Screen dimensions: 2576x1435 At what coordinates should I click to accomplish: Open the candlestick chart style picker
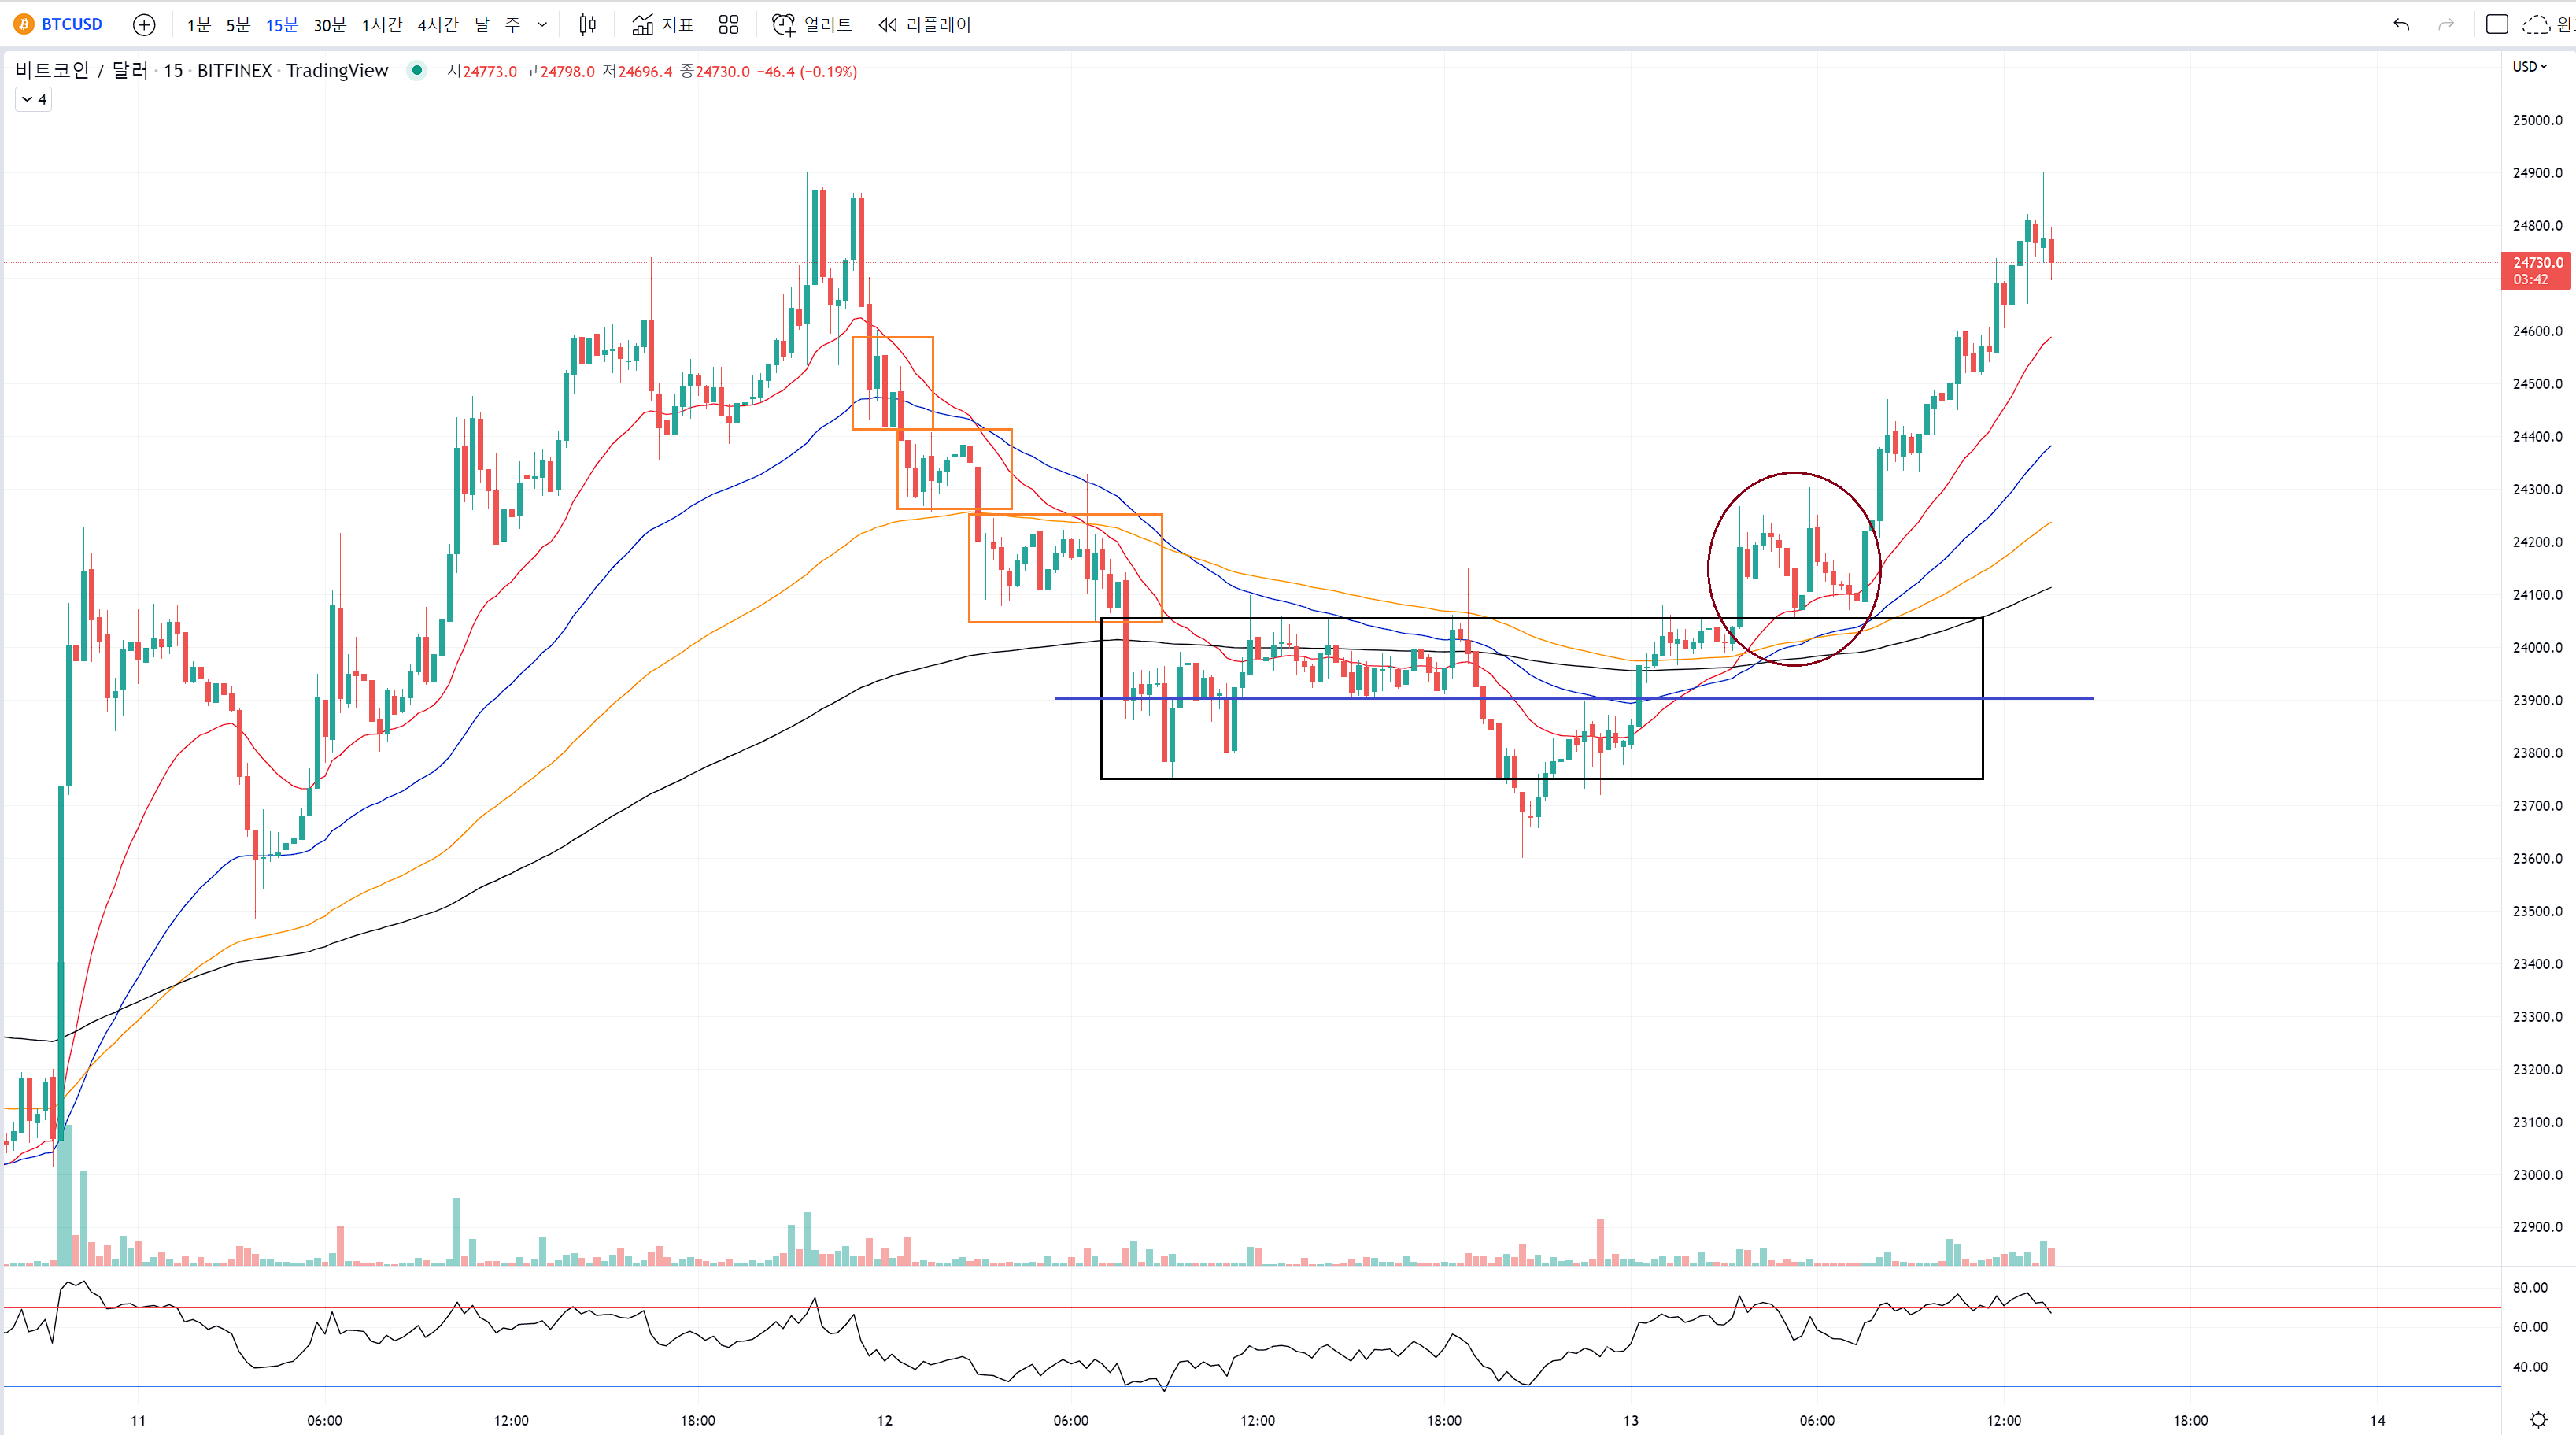click(587, 24)
